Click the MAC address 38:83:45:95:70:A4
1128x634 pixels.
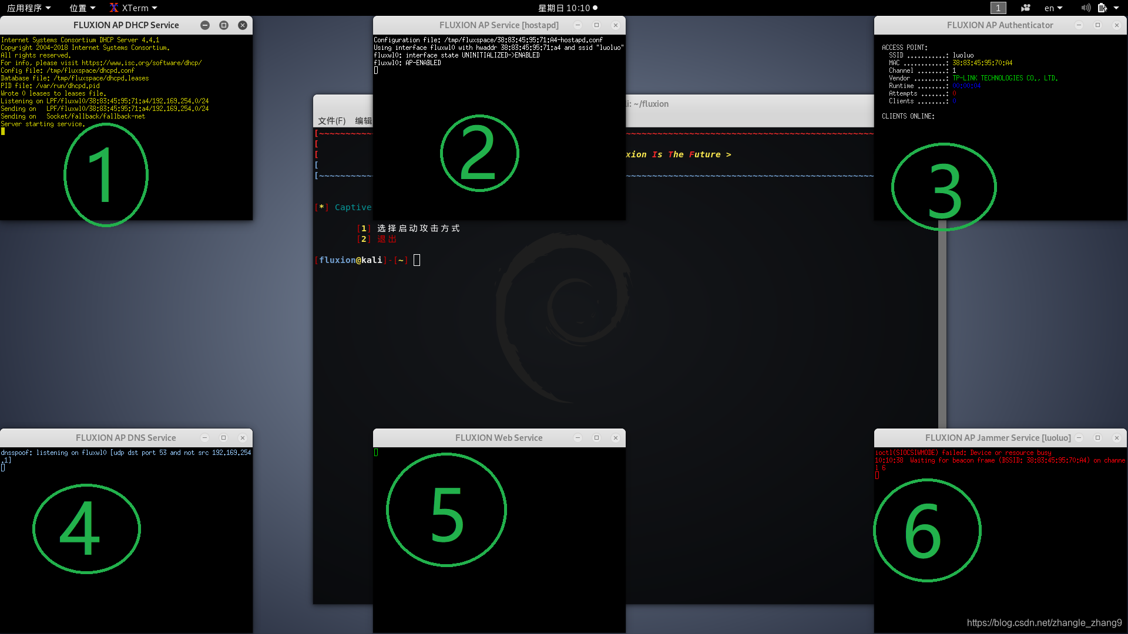point(982,63)
